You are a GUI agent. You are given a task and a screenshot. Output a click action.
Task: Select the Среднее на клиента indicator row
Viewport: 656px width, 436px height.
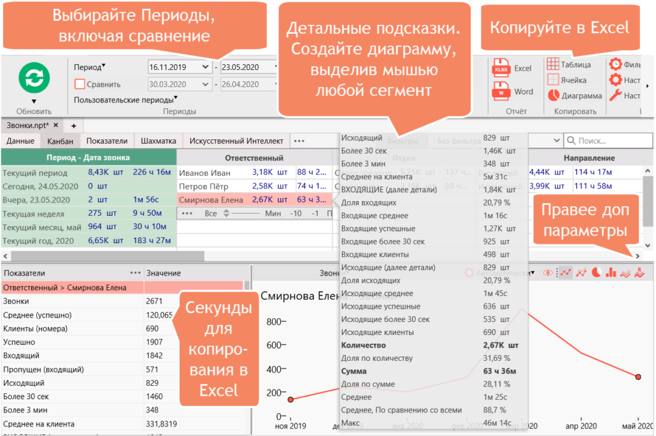pos(122,424)
